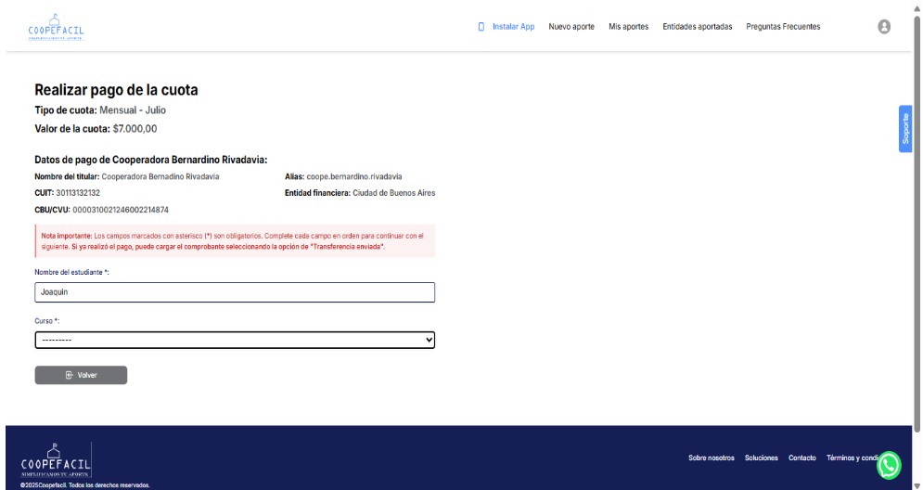Click the exit icon on Volver button
Viewport: 923px width, 490px height.
tap(70, 375)
